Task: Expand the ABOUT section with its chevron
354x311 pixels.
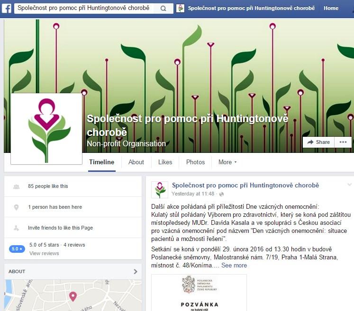Action: pos(136,272)
